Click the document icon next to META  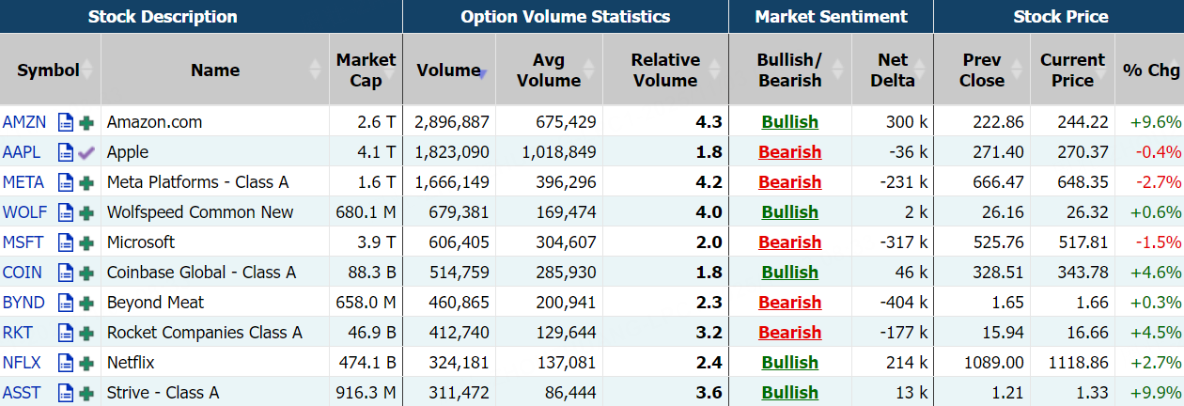click(65, 182)
